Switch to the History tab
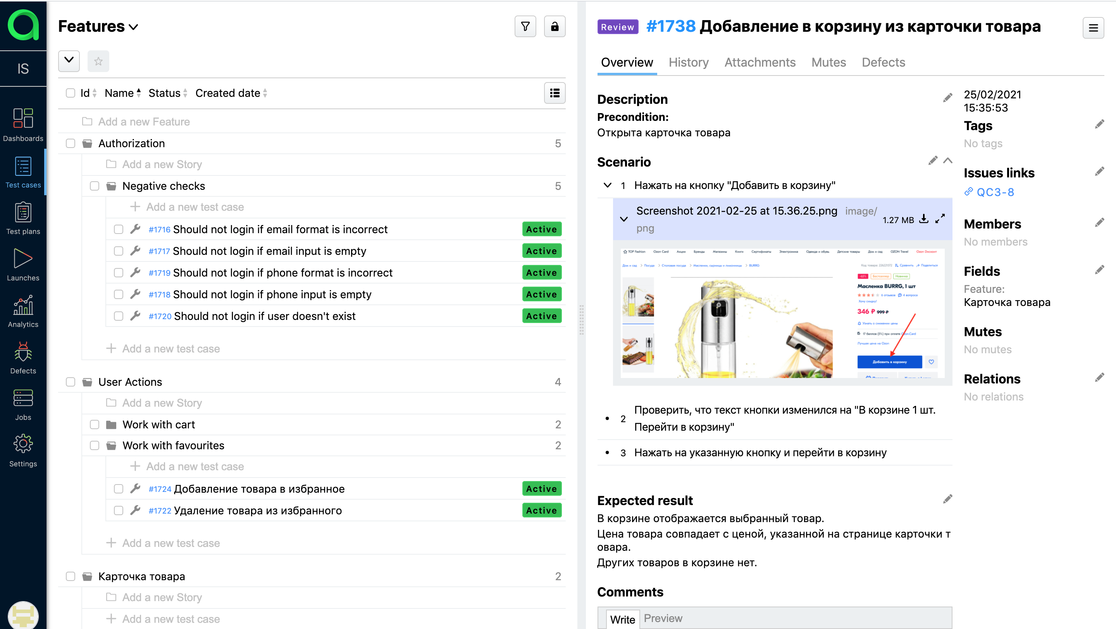This screenshot has width=1116, height=629. pyautogui.click(x=689, y=62)
